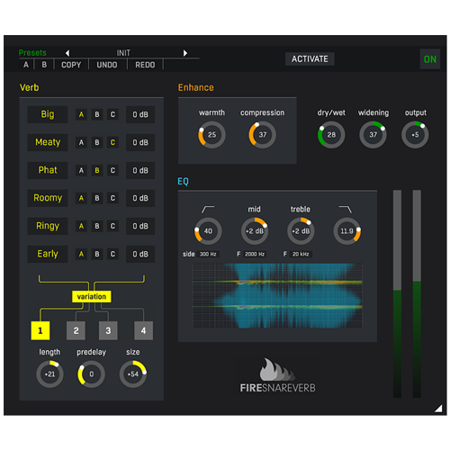Screen dimensions: 450x450
Task: Click the low-pass filter shape icon
Action: point(346,209)
